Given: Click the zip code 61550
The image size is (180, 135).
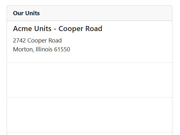Looking at the screenshot, I should point(62,49).
